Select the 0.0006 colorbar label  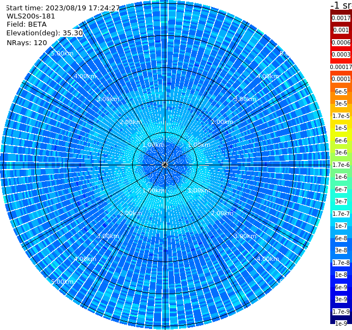[341, 42]
